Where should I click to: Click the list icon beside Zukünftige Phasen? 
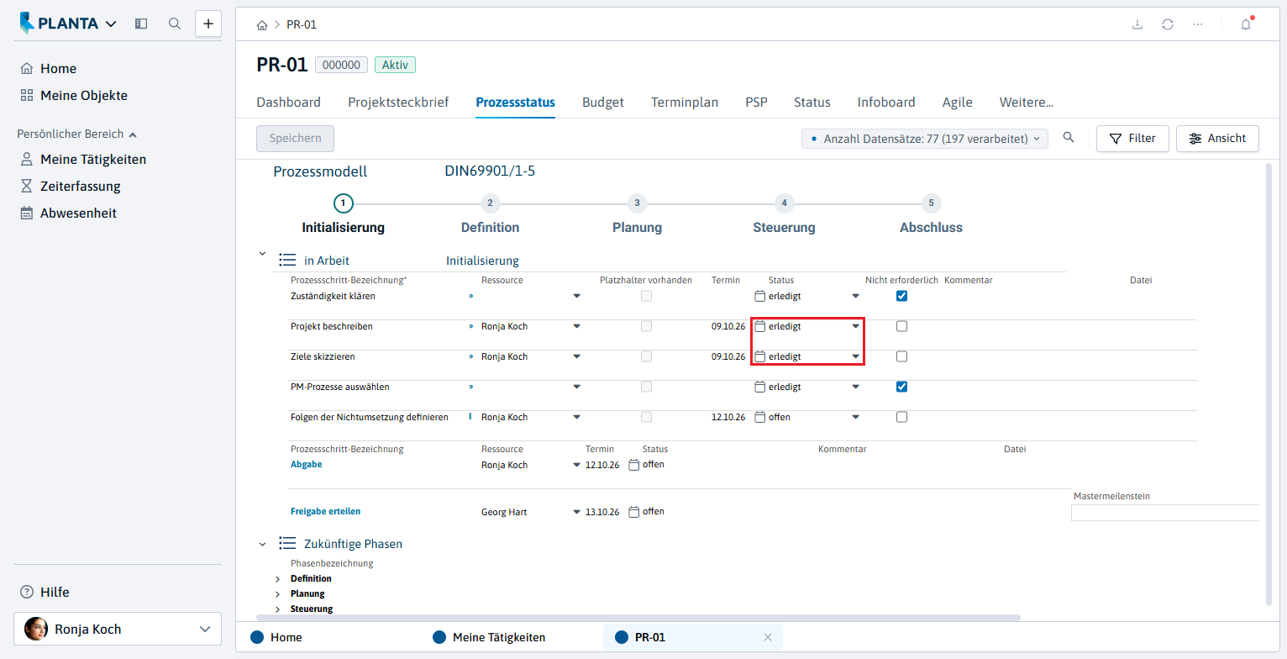tap(287, 544)
